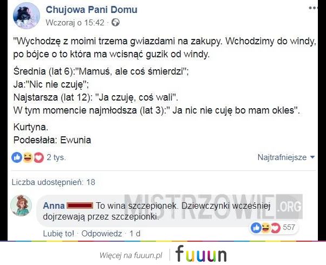Click the fuuun logo in footer
The height and width of the screenshot is (265, 326).
pyautogui.click(x=201, y=254)
